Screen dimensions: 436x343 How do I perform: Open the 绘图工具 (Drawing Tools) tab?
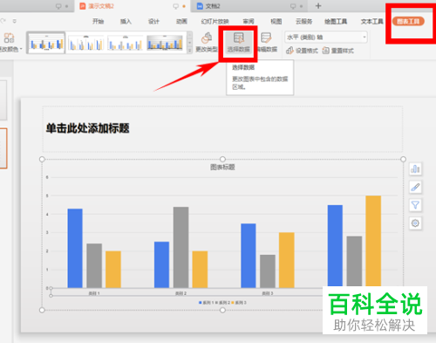(336, 21)
